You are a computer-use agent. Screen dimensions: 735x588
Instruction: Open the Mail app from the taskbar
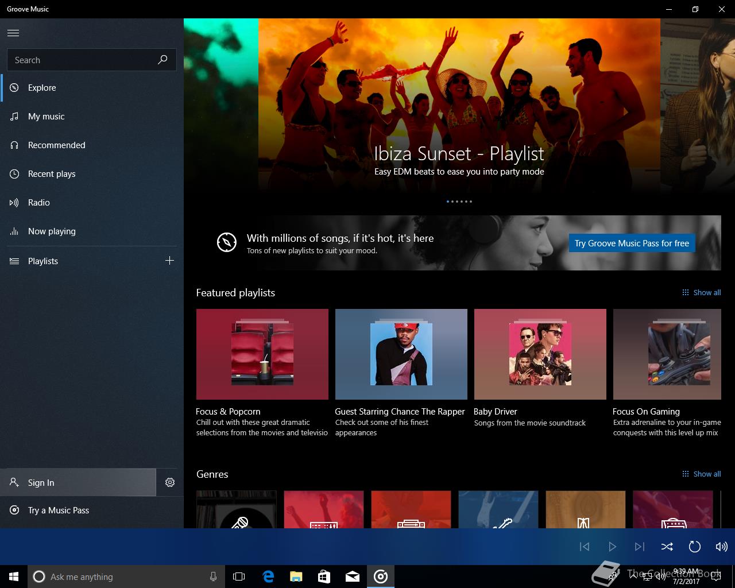353,577
